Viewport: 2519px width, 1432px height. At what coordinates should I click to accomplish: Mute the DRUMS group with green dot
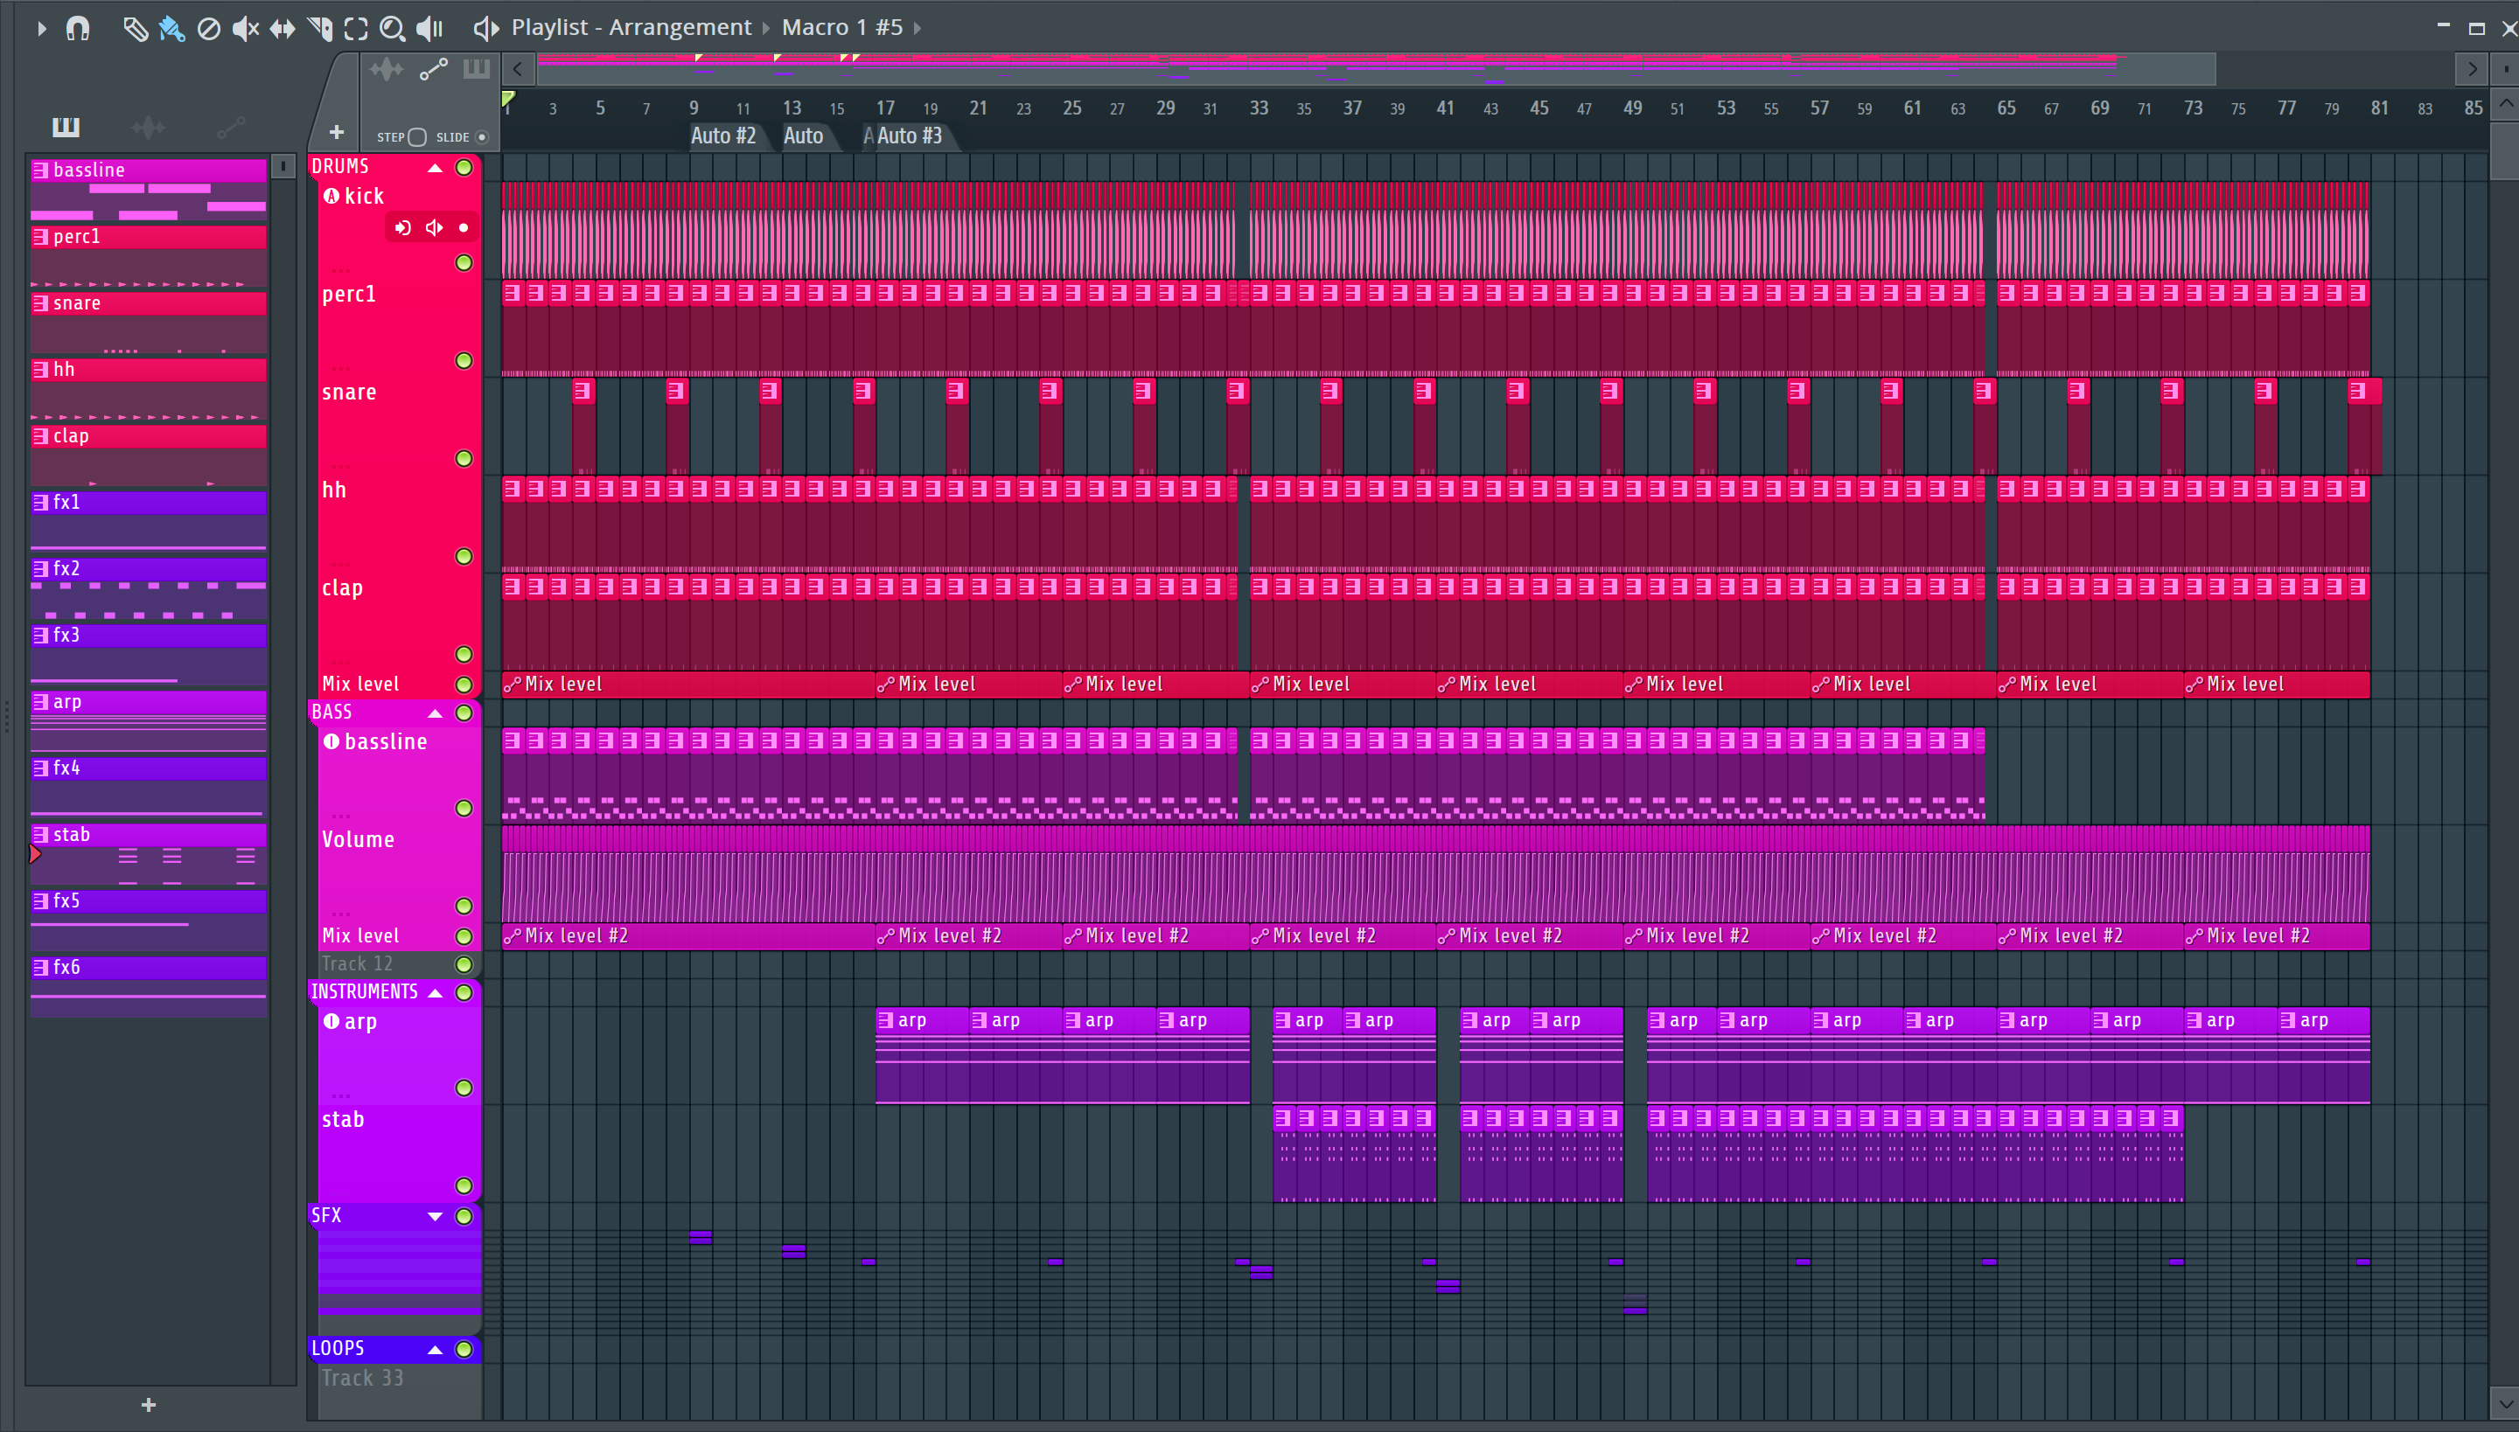[x=464, y=168]
